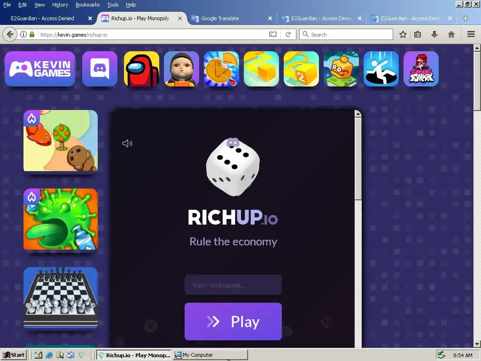Open the Kevin Games home logo

pyautogui.click(x=40, y=69)
